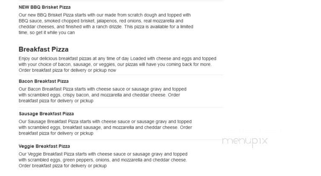This screenshot has height=176, width=321.
Task: Click the BBQ Brisket Pizza description text
Action: [x=106, y=24]
